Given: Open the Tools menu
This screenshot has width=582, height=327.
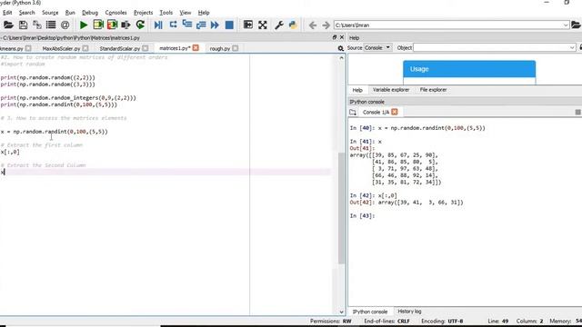Looking at the screenshot, I should pos(166,13).
